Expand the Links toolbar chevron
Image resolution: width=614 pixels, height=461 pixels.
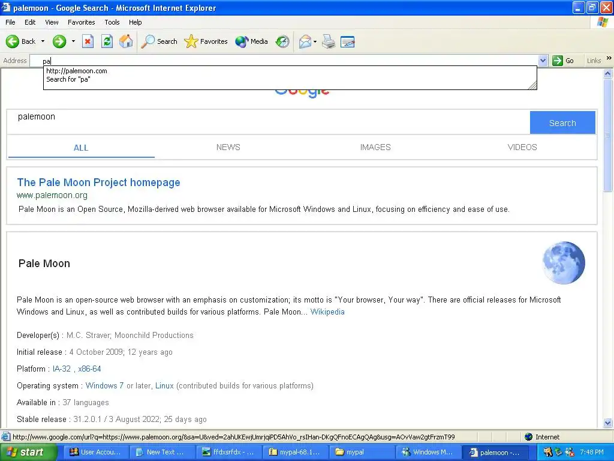click(x=609, y=58)
